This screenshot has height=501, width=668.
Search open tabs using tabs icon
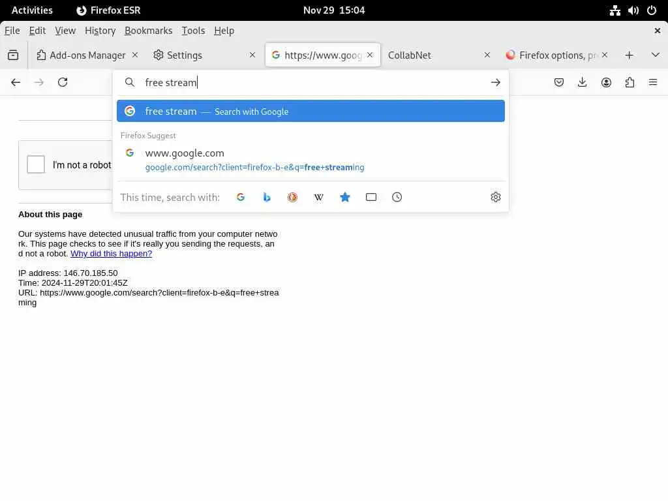371,197
